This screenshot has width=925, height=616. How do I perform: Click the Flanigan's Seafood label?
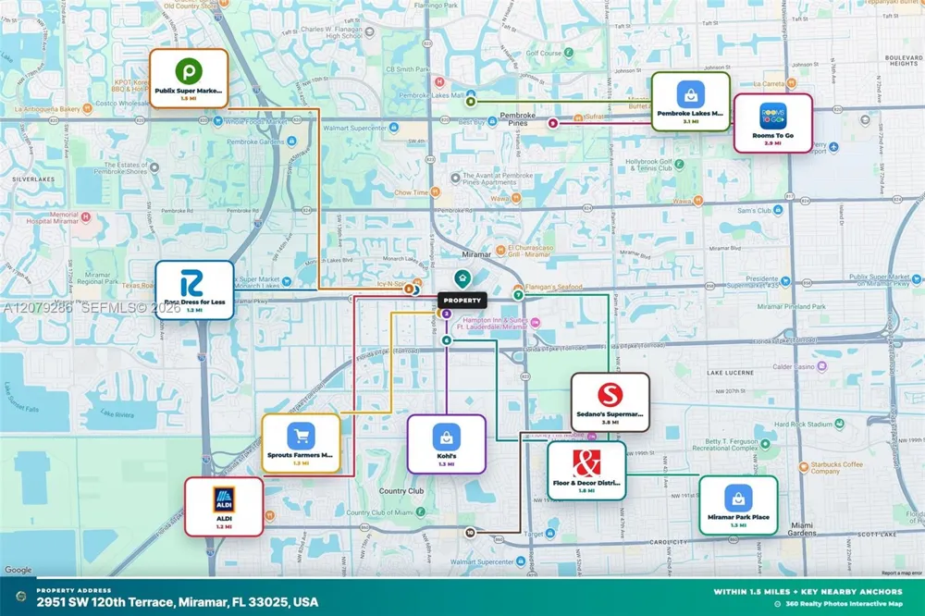(553, 287)
